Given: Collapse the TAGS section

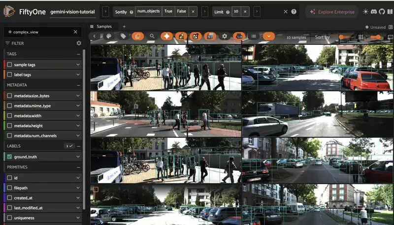Looking at the screenshot, I should coord(78,54).
